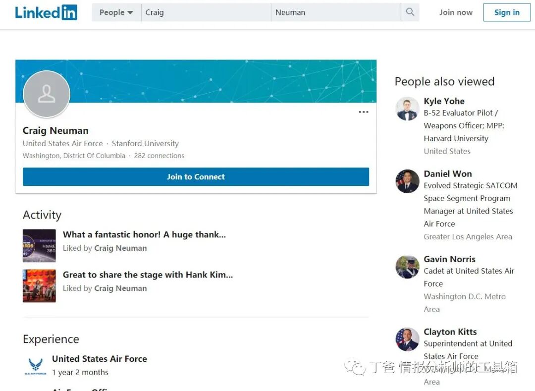Screen dimensions: 535x391
Task: Open the United States Air Force experience entry
Action: 100,359
